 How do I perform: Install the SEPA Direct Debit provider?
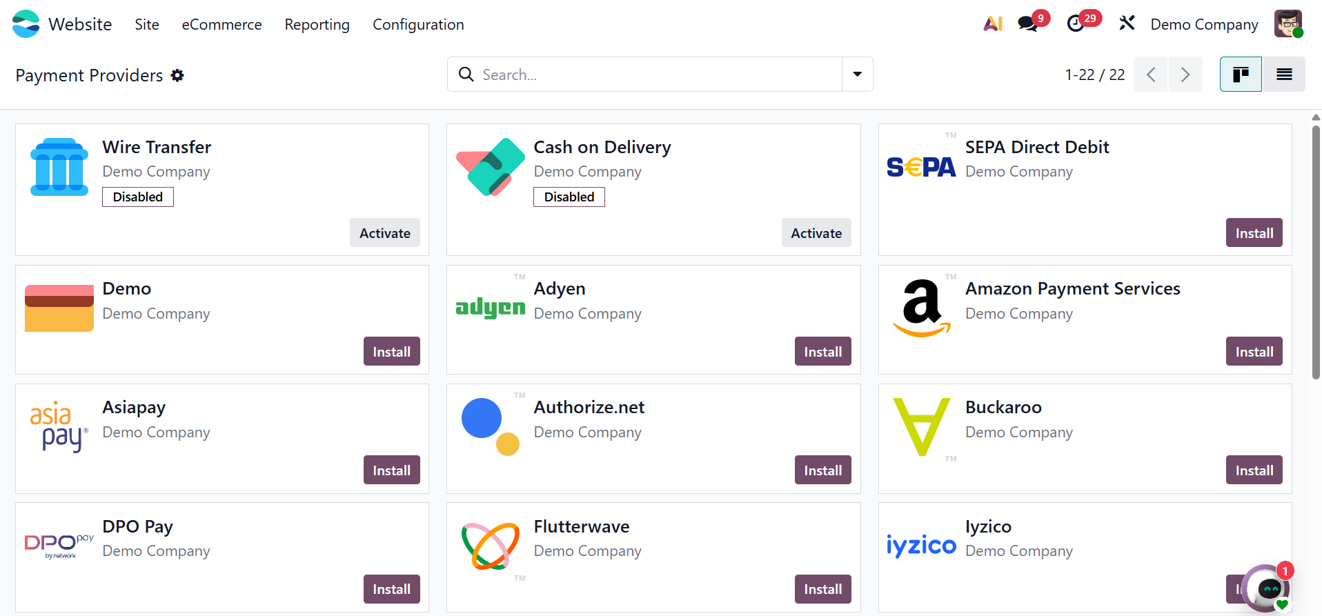[x=1254, y=233]
